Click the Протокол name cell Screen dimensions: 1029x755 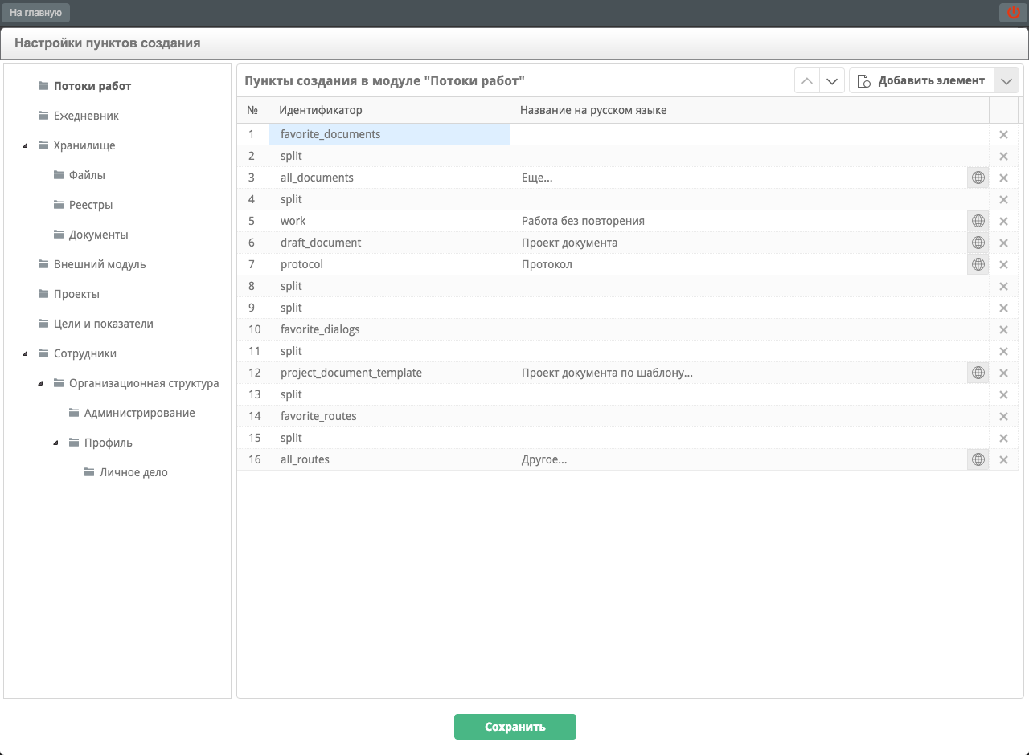pyautogui.click(x=738, y=264)
